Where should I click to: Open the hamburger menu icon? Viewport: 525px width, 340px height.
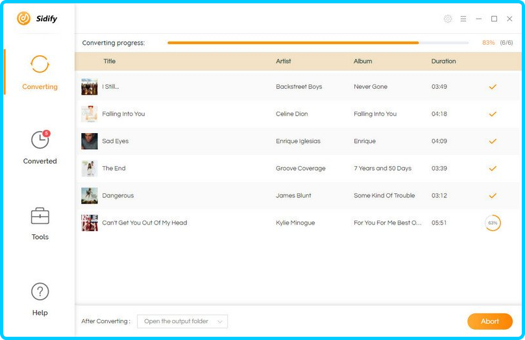[463, 19]
